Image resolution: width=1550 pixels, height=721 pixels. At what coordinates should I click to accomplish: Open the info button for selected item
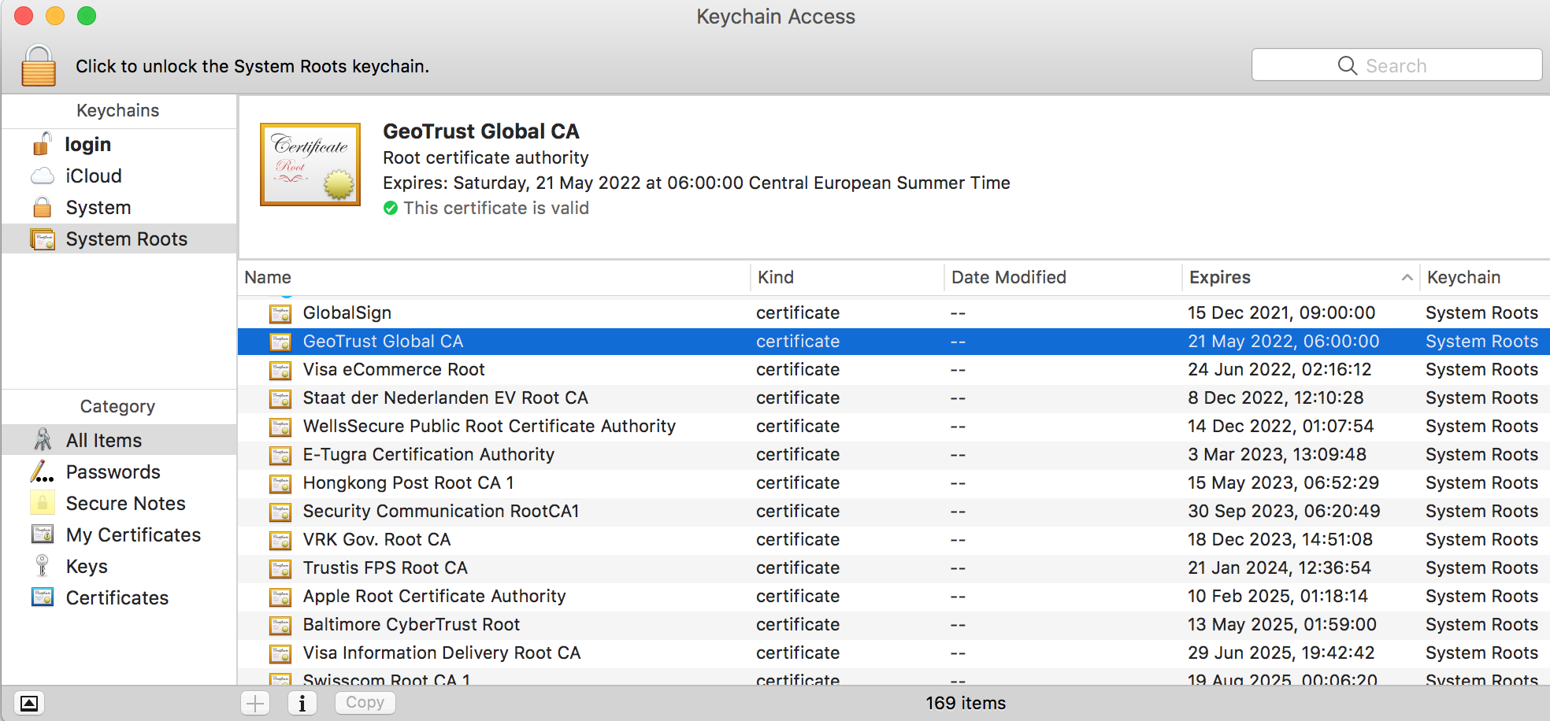tap(302, 703)
